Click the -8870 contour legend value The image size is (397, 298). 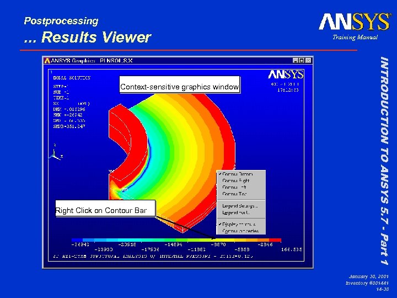[218, 244]
